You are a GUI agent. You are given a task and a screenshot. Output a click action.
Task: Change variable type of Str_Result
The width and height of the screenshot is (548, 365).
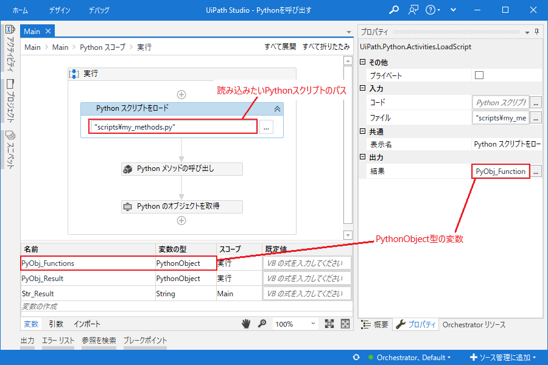click(x=186, y=294)
